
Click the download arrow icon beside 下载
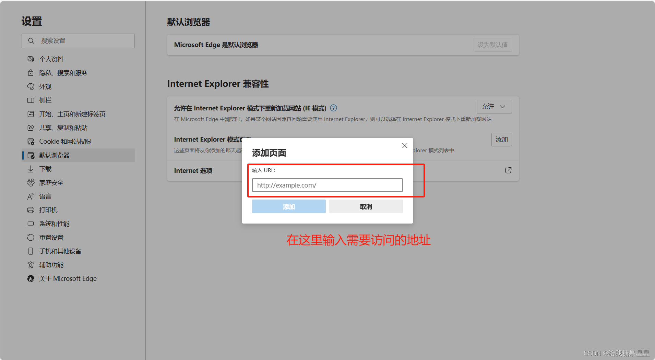click(31, 169)
